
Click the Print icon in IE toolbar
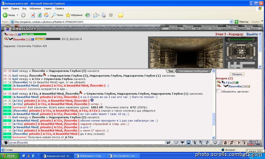pyautogui.click(x=103, y=15)
